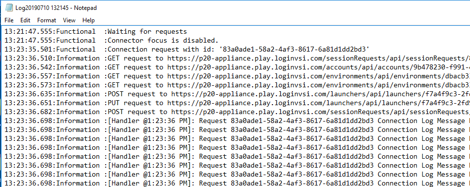The height and width of the screenshot is (187, 470).
Task: Click the word 'Functional' on the first log line
Action: [x=76, y=31]
